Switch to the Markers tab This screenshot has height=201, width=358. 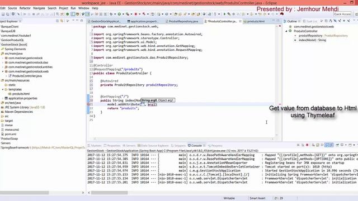tap(95, 145)
